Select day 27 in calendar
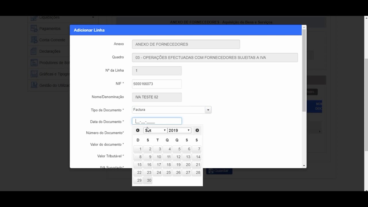The image size is (368, 207). (187, 172)
